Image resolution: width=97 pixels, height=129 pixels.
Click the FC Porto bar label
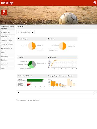coord(20,84)
